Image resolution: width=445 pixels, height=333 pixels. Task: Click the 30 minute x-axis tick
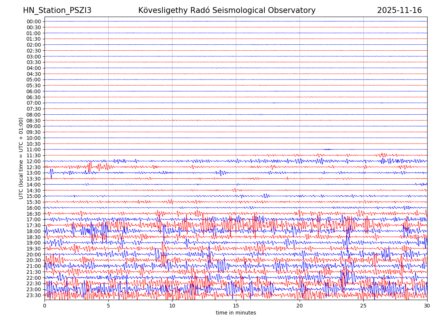click(427, 306)
